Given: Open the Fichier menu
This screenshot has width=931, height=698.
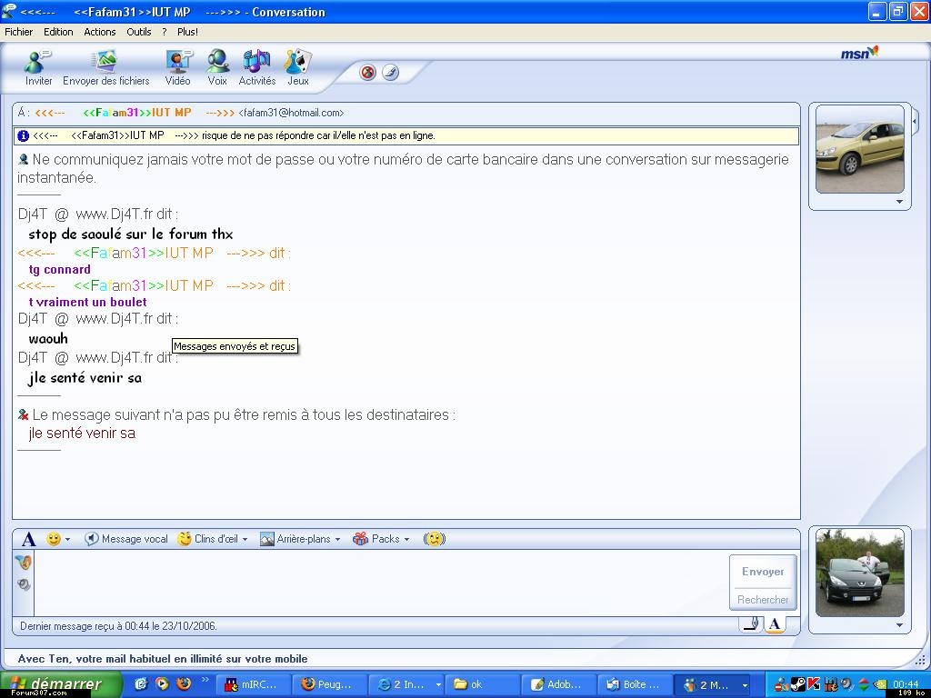Looking at the screenshot, I should (x=18, y=32).
